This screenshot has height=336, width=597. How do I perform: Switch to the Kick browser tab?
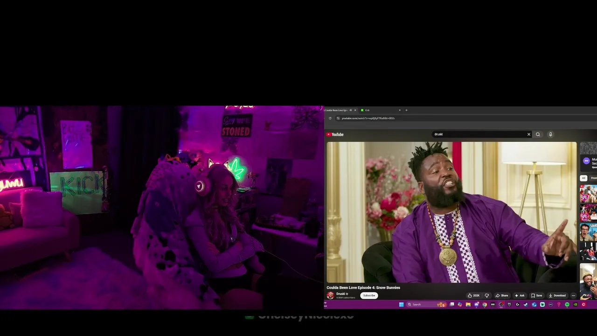380,110
